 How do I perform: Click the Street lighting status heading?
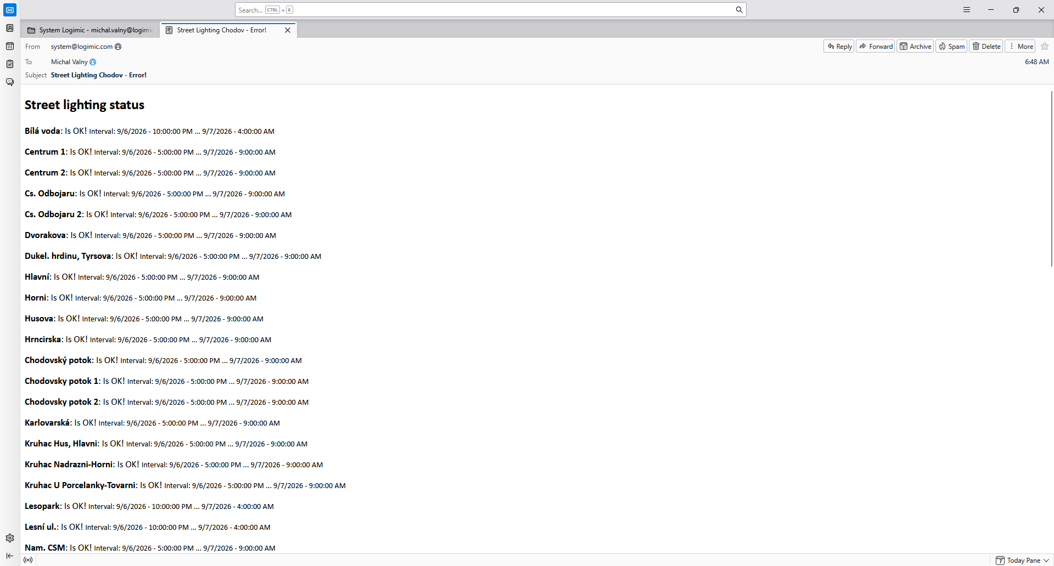85,105
